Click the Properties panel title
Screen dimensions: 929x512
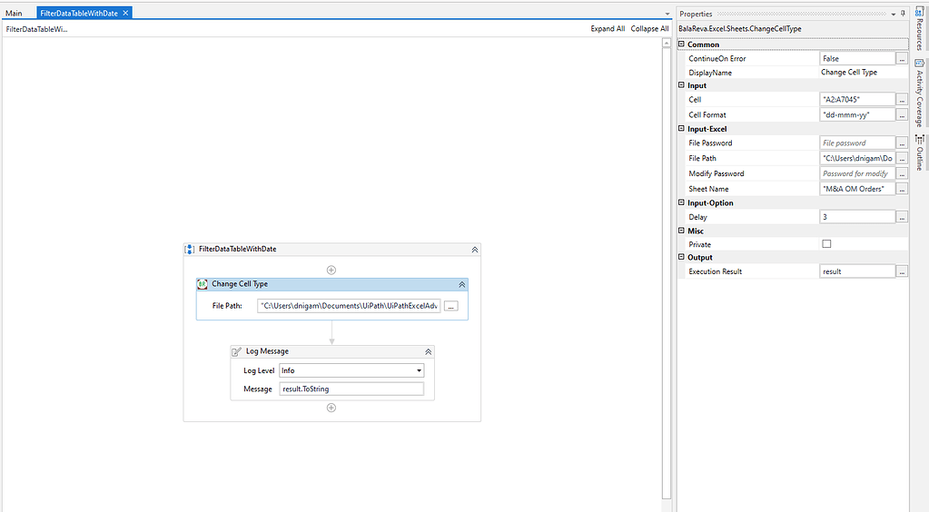pos(696,14)
